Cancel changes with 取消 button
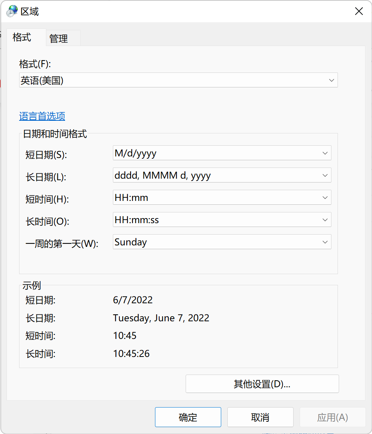The height and width of the screenshot is (434, 372). point(260,417)
